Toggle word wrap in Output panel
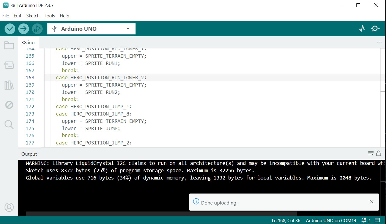This screenshot has width=386, height=224. click(371, 153)
